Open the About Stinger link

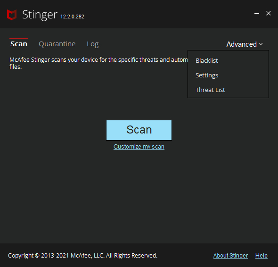point(230,256)
